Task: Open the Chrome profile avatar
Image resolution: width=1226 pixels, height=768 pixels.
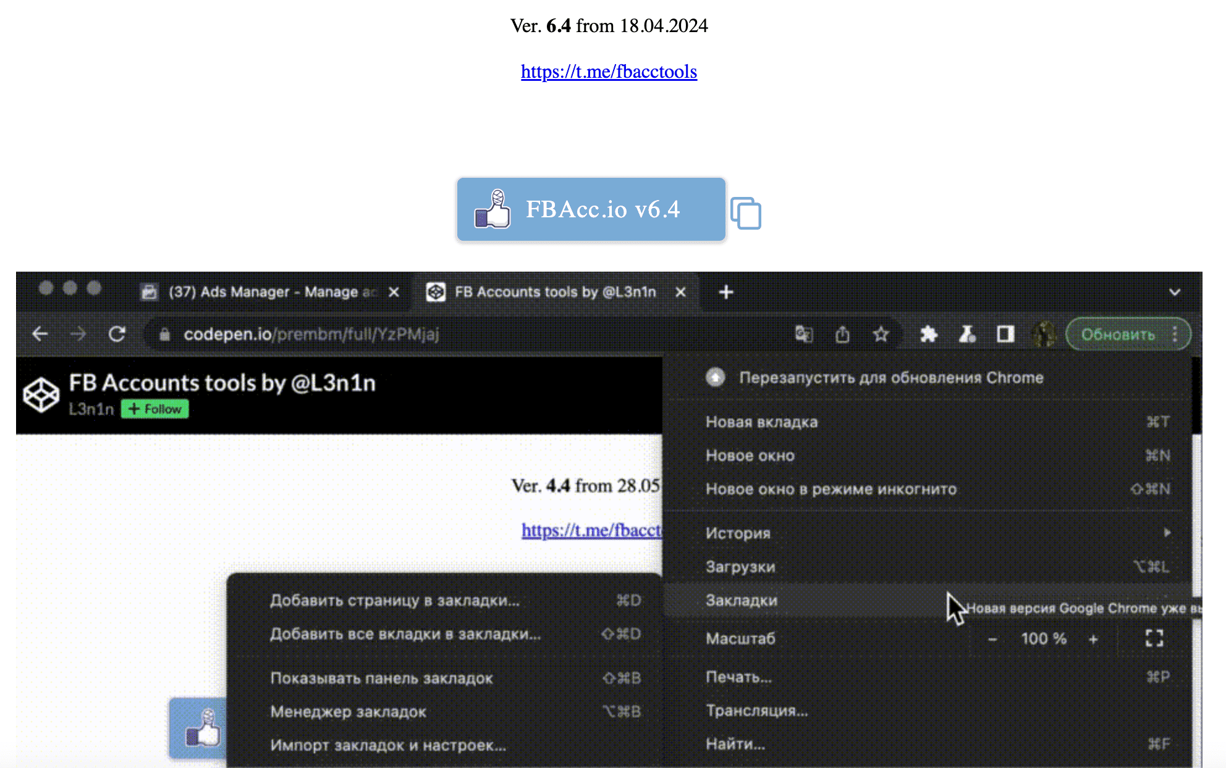Action: (1044, 334)
